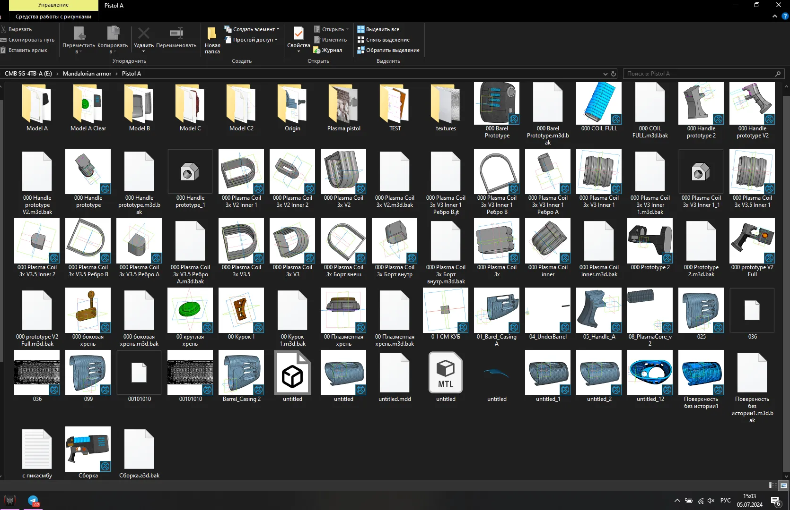This screenshot has height=510, width=790.
Task: Select the 000 prototype V2 Full model file
Action: pos(752,248)
